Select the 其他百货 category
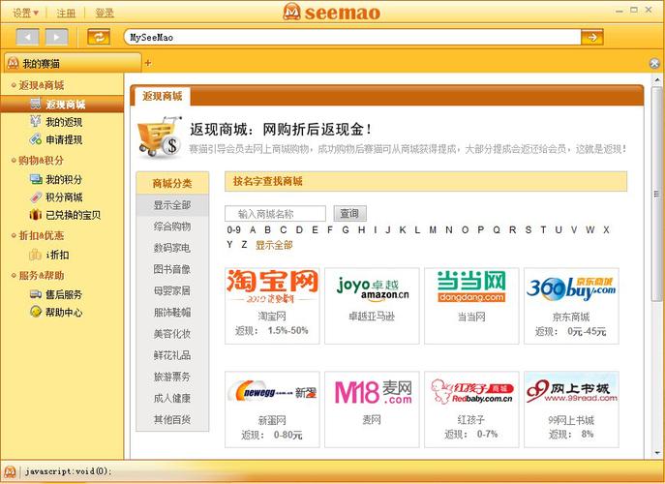This screenshot has width=665, height=484. pos(172,419)
